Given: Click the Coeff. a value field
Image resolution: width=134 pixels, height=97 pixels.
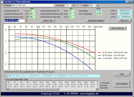Looking at the screenshot, I should click(125, 11).
